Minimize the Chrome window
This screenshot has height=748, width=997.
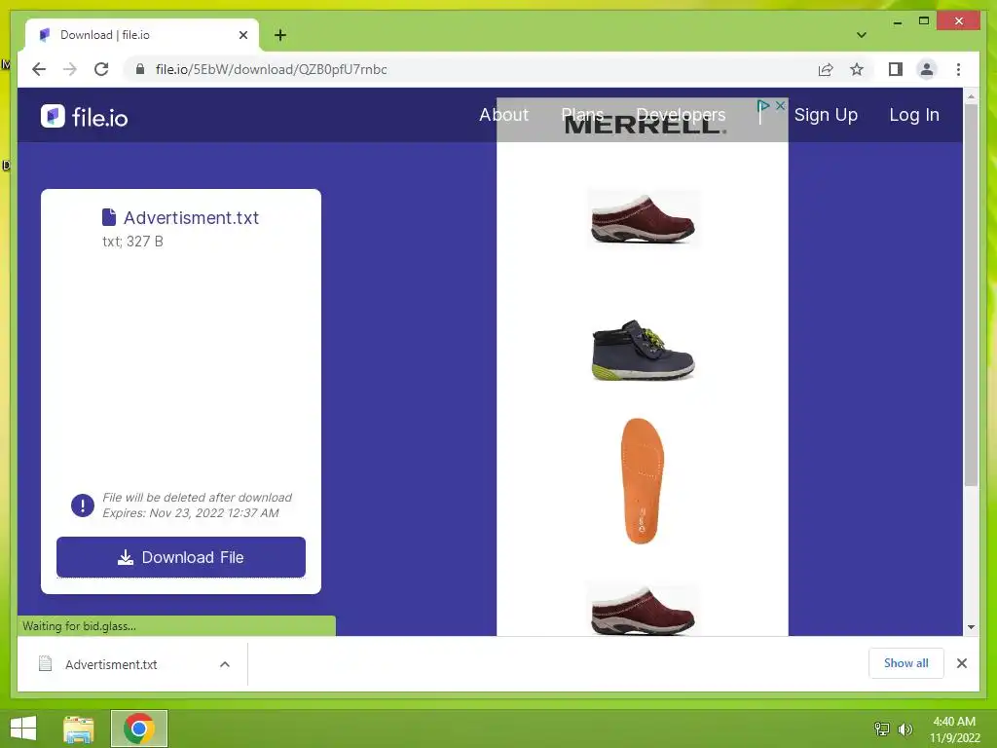point(897,21)
